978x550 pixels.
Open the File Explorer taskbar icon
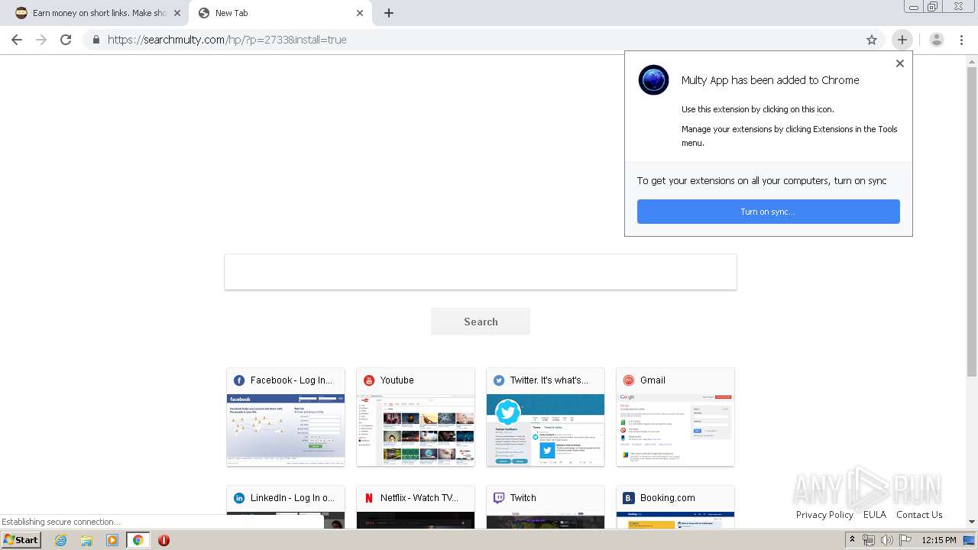click(x=86, y=540)
